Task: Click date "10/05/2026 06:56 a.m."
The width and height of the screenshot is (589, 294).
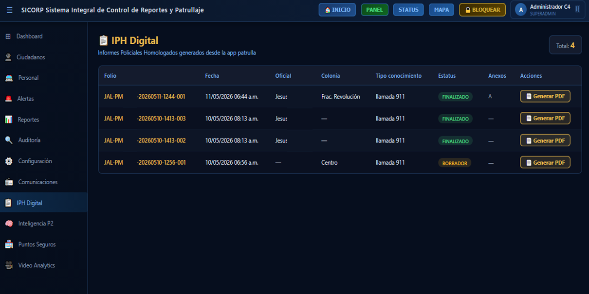Action: pyautogui.click(x=232, y=163)
